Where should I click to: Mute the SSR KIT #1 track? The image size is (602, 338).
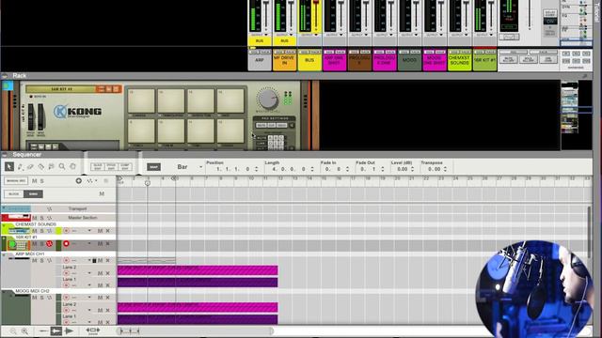click(x=35, y=244)
